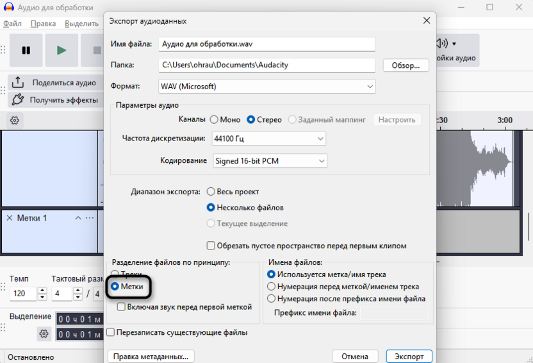Image resolution: width=533 pixels, height=363 pixels.
Task: Start playback with the green Play button
Action: pos(61,51)
